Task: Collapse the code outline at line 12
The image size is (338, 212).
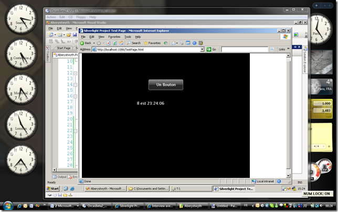Action: coord(76,73)
